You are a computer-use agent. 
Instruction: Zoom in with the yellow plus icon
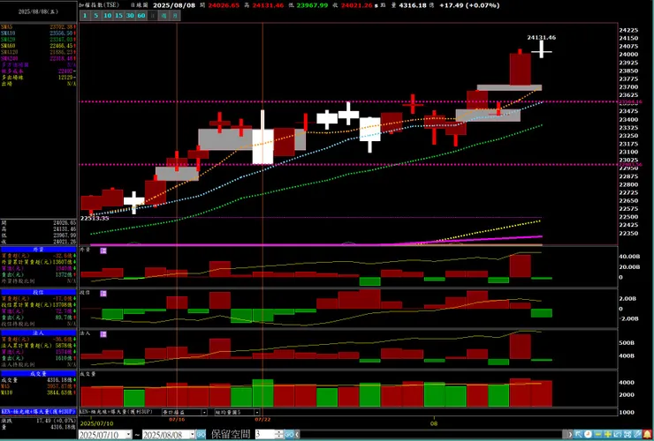[x=608, y=435]
